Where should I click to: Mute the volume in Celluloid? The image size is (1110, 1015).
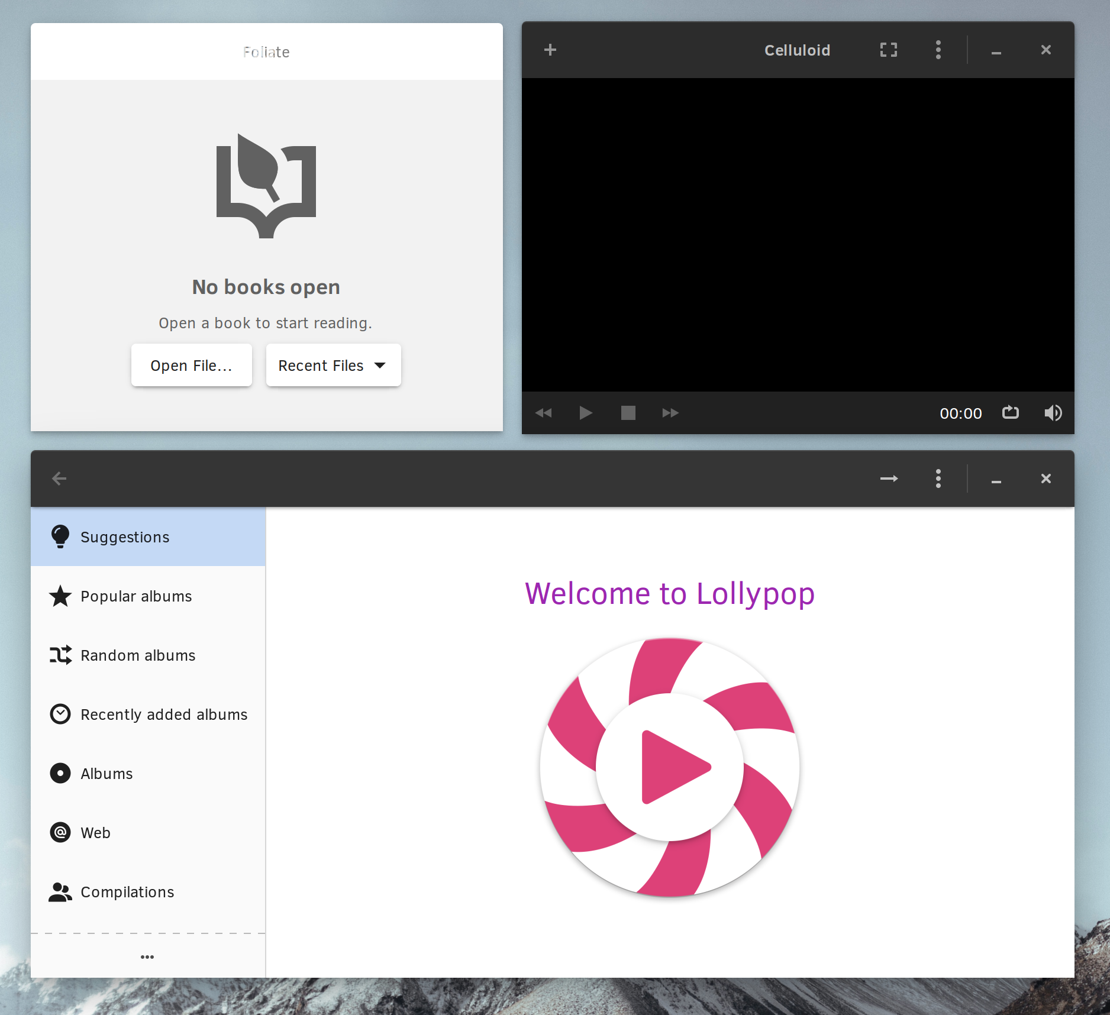coord(1053,413)
